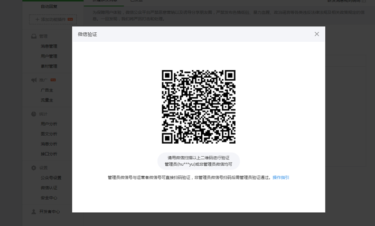375x226 pixels.
Task: Open 自动回复 in the sidebar
Action: [x=49, y=6]
